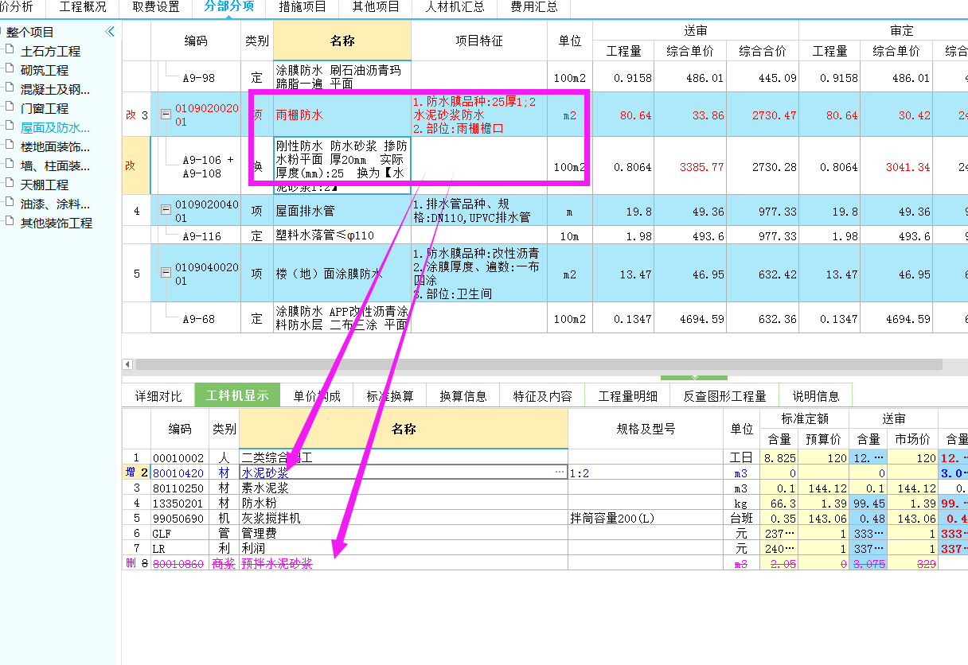
Task: Select the 二类综合用工 row in materials table
Action: [404, 457]
